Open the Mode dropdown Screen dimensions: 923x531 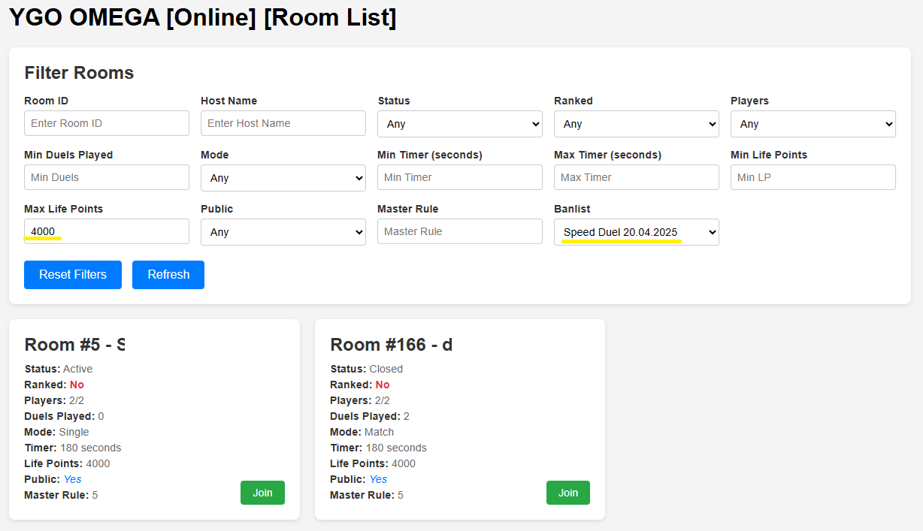[x=283, y=178]
